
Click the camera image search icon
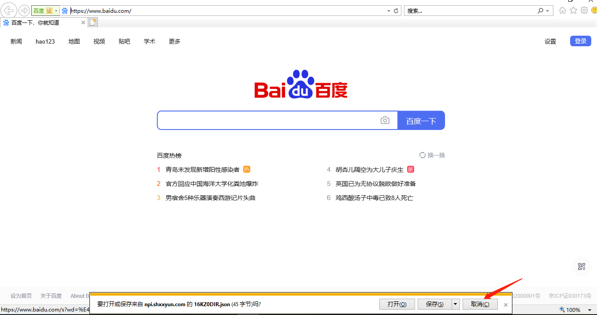click(385, 120)
